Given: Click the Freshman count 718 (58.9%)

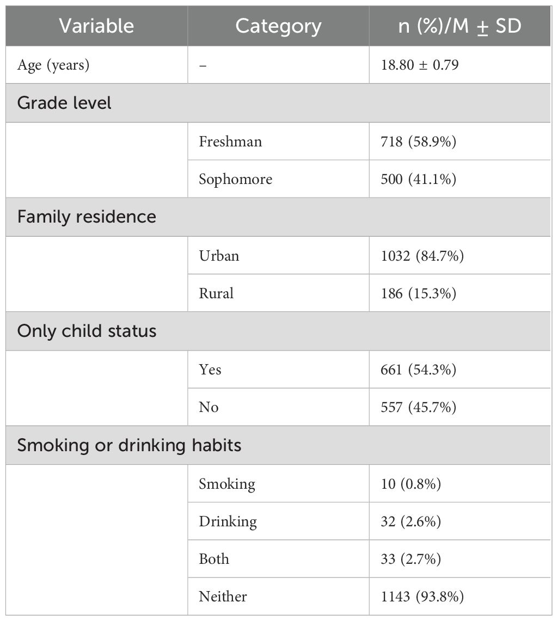Looking at the screenshot, I should (419, 142).
